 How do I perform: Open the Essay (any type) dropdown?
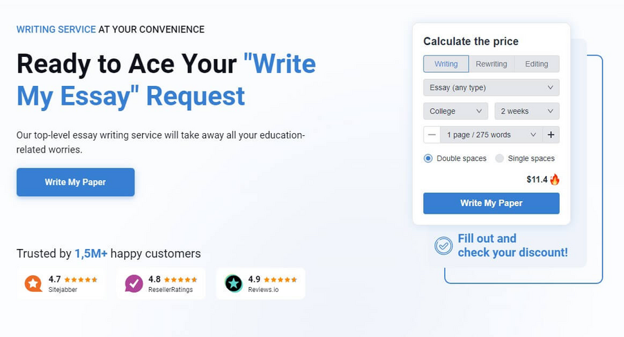[x=491, y=87]
